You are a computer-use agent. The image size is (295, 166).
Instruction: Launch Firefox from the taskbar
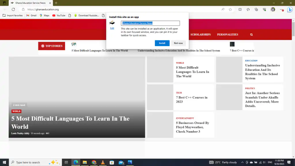coord(103,162)
